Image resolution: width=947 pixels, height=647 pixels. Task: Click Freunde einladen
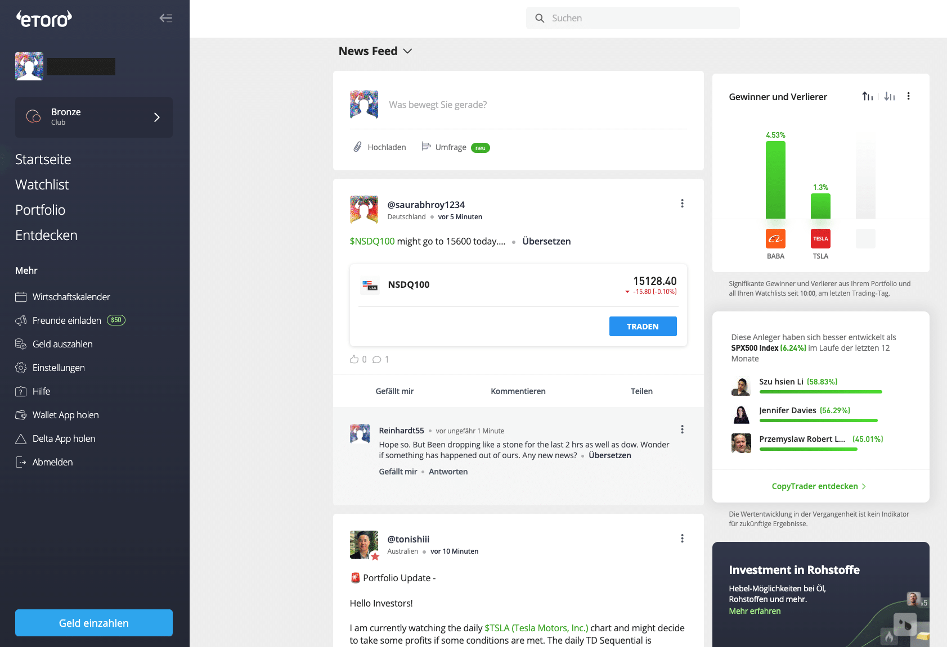point(67,320)
